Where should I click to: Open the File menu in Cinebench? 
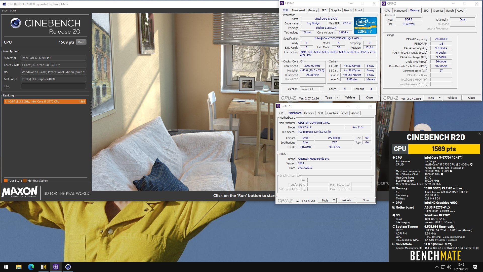[5, 11]
